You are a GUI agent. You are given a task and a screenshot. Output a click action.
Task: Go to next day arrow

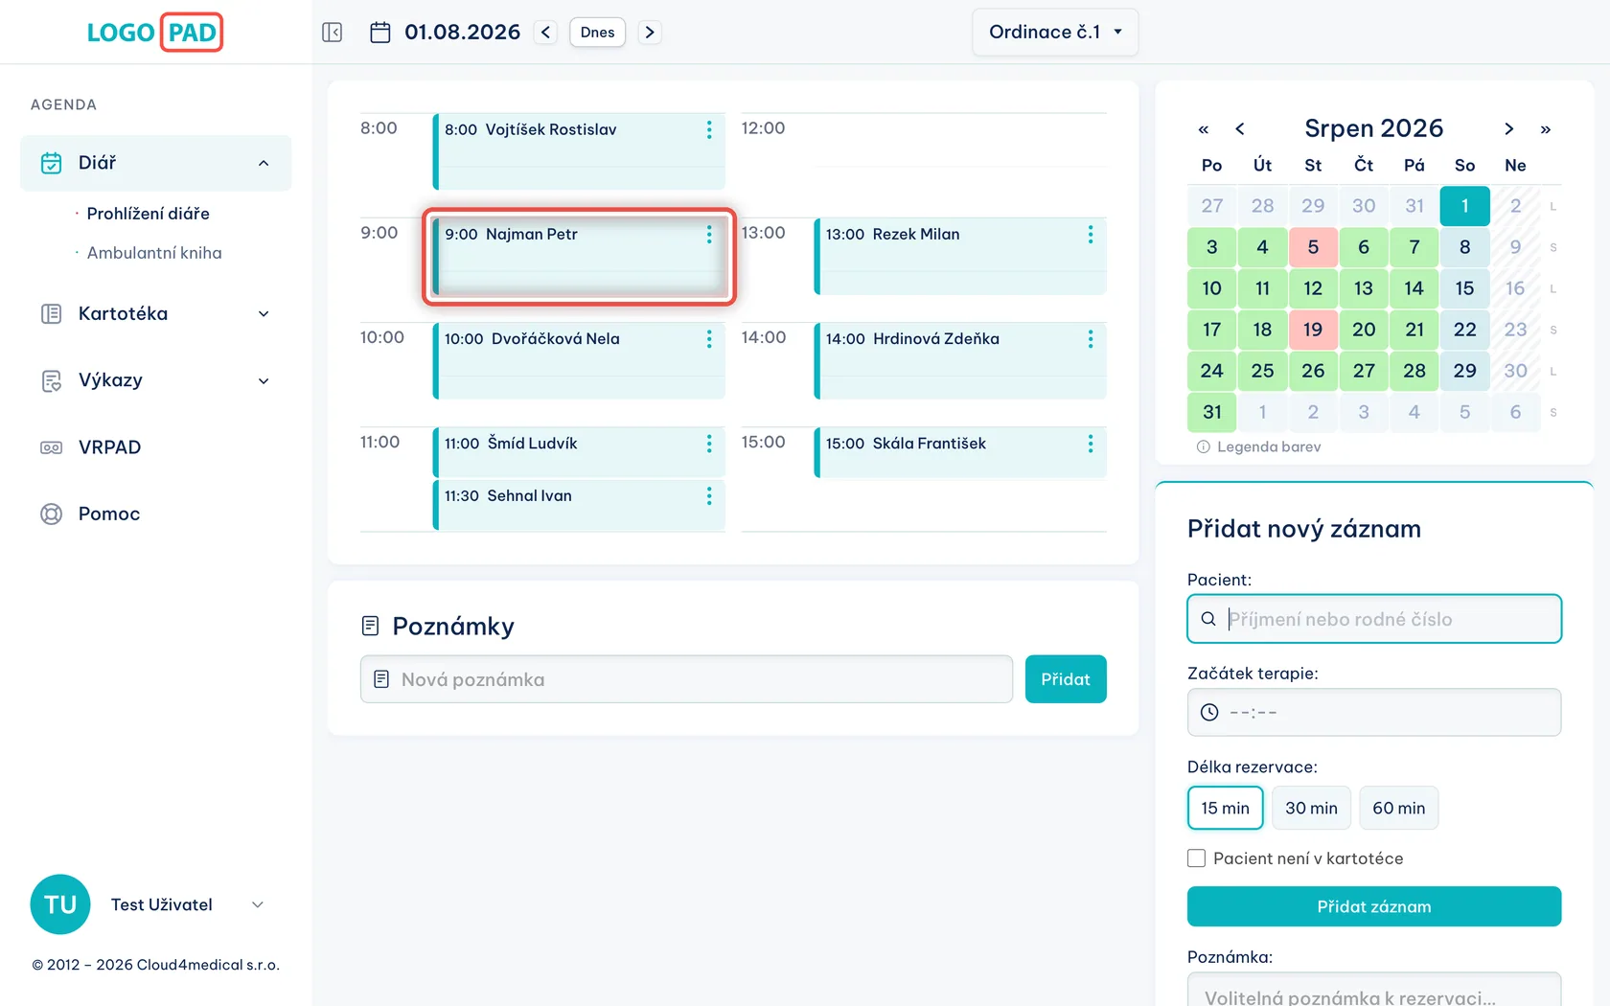pyautogui.click(x=650, y=33)
